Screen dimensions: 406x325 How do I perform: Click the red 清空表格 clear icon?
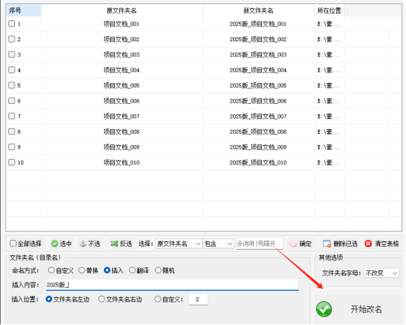pyautogui.click(x=368, y=243)
